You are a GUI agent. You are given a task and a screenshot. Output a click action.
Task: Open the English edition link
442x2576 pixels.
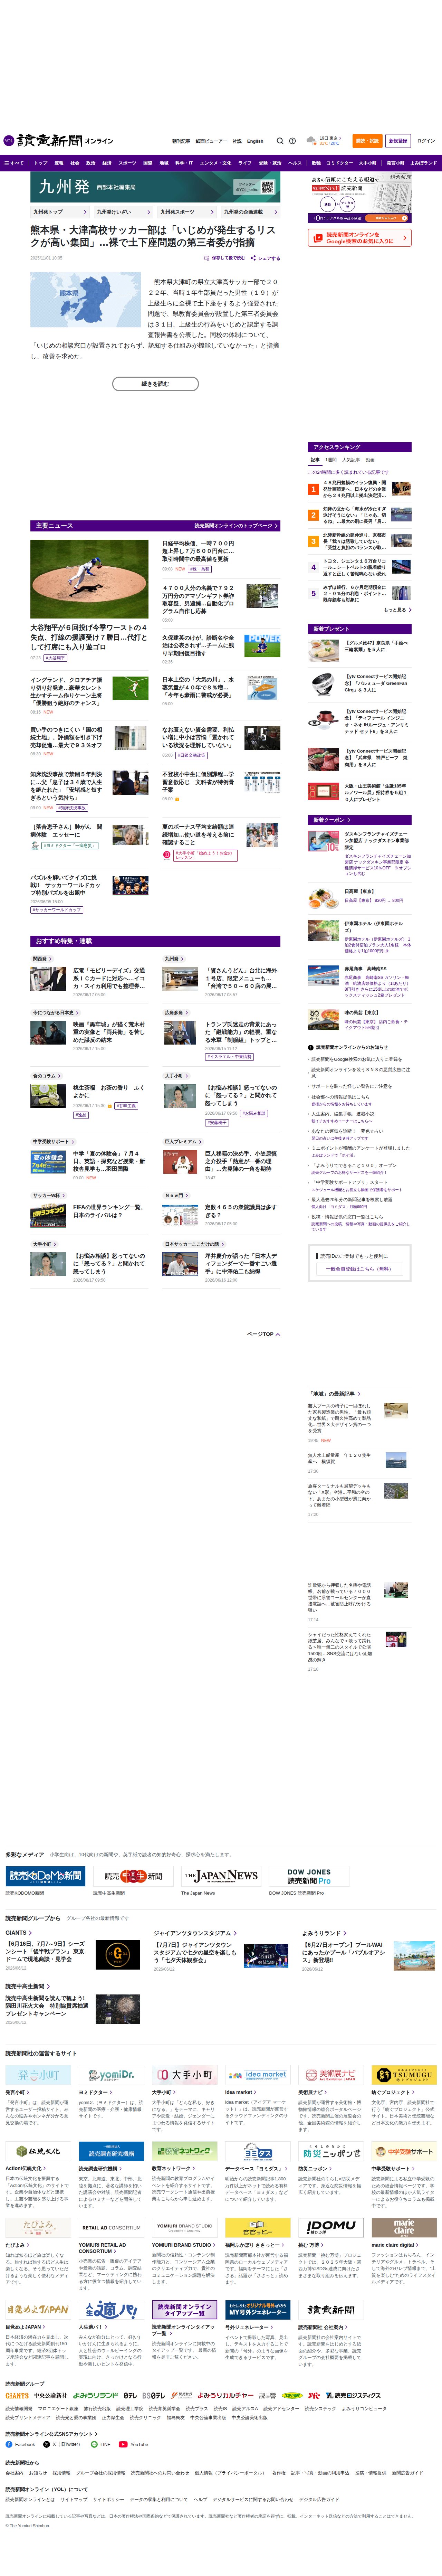tap(255, 141)
